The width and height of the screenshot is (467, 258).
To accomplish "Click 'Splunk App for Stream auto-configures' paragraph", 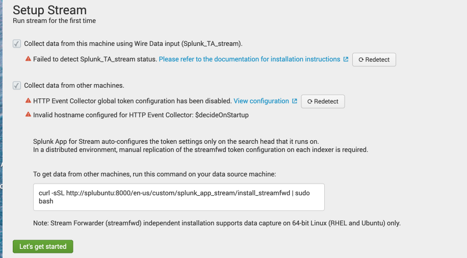I will [200, 146].
